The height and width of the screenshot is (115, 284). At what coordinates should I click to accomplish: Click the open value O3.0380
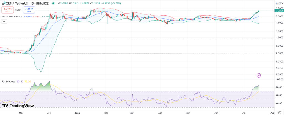point(63,3)
